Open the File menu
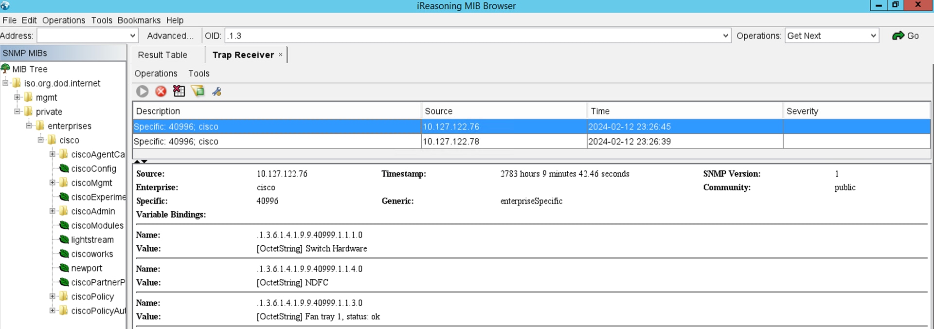The image size is (934, 329). pos(9,20)
